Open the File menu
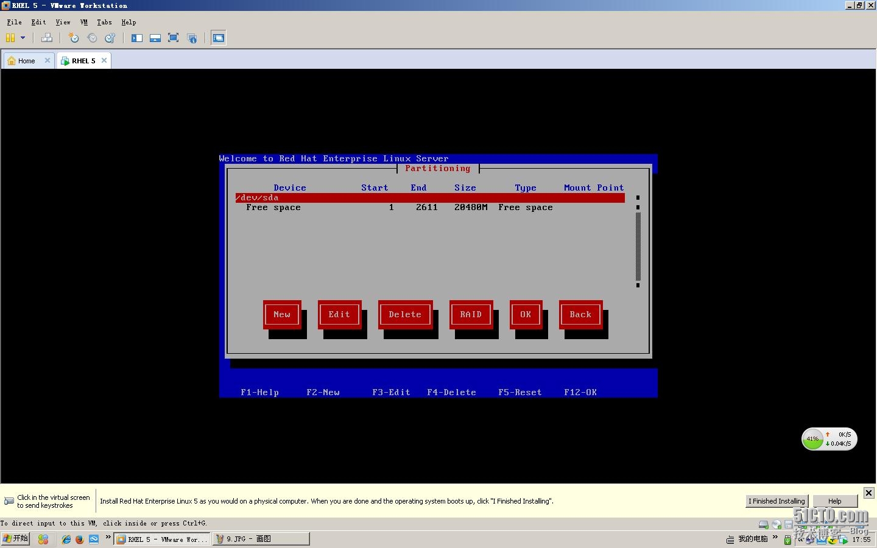This screenshot has height=548, width=877. click(x=14, y=22)
